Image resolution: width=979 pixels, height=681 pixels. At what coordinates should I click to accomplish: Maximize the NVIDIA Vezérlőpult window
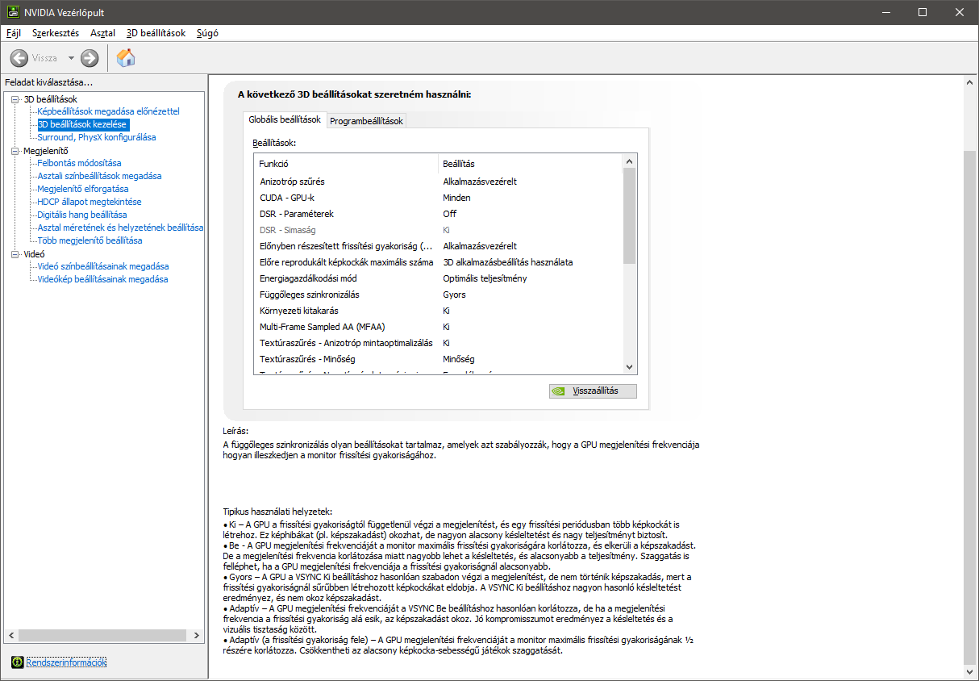tap(923, 12)
